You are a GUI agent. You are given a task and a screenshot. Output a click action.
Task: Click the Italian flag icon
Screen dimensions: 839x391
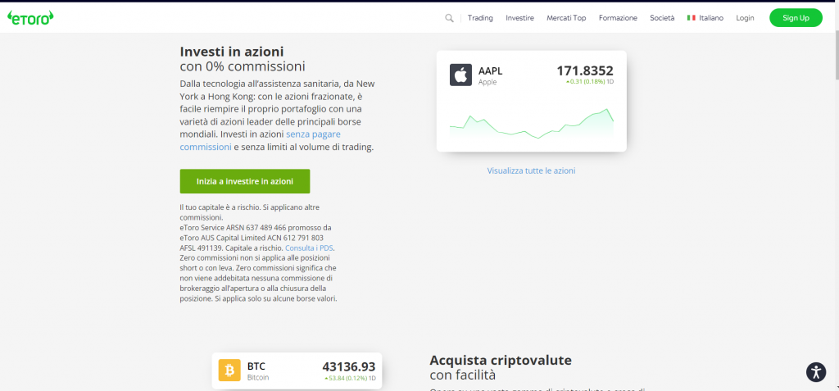click(692, 18)
